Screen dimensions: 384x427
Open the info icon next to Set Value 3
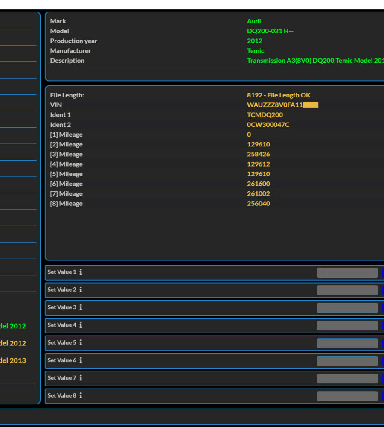click(81, 307)
